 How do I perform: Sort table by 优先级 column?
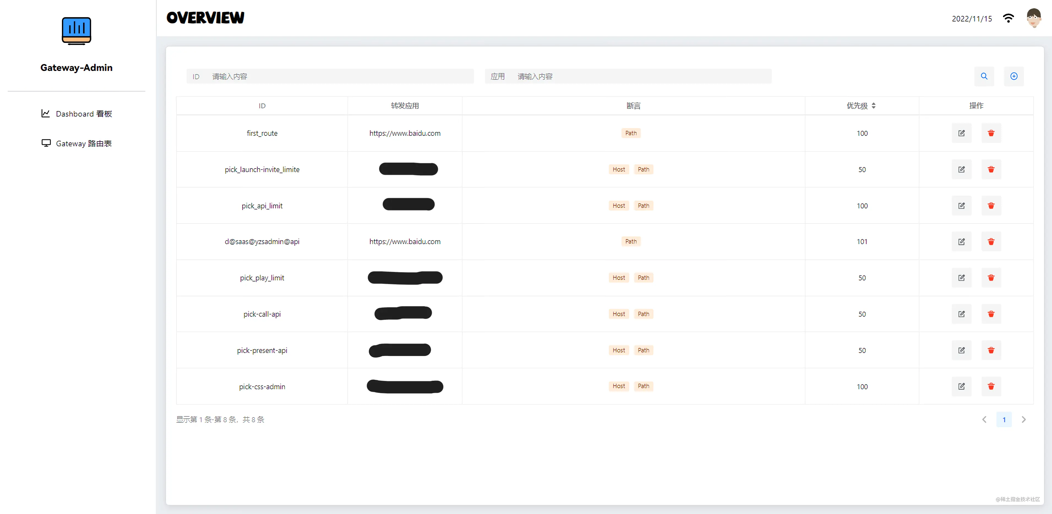[873, 106]
